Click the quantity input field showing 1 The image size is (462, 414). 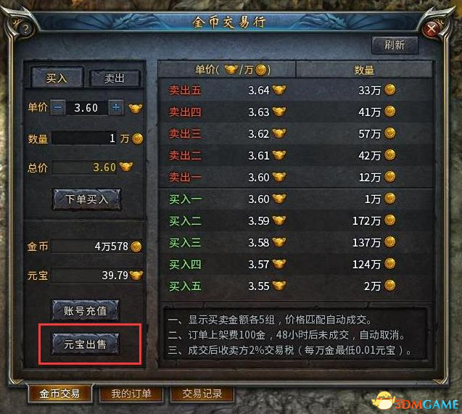(x=84, y=138)
